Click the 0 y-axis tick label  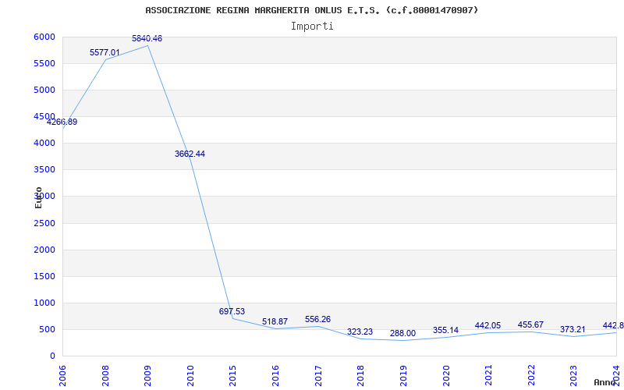[52, 356]
